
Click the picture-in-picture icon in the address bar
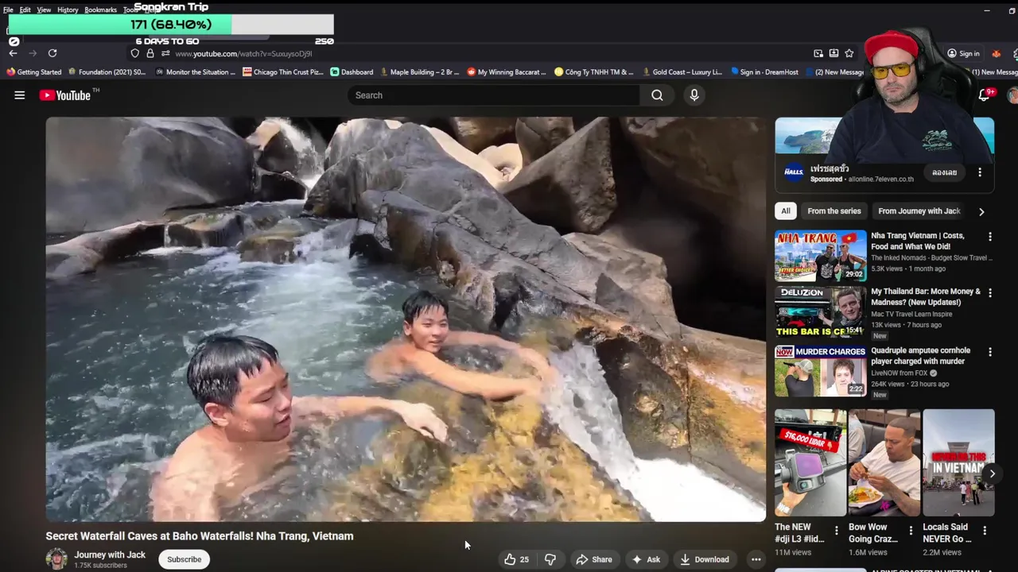click(818, 53)
